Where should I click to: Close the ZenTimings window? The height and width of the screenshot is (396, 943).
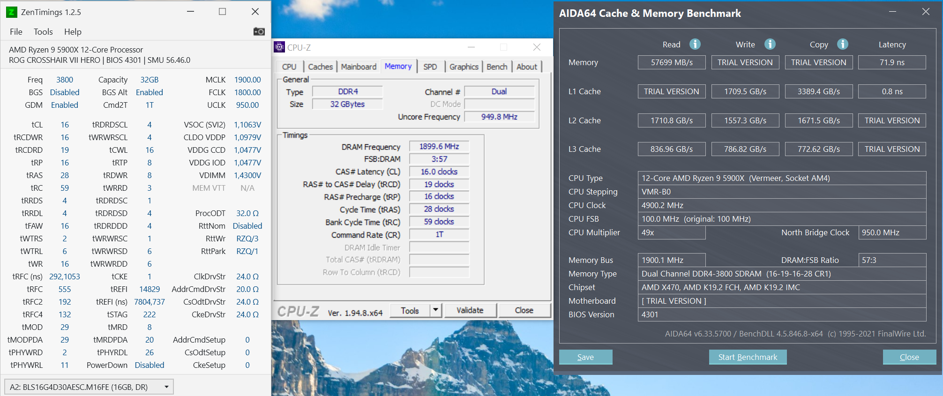click(255, 12)
